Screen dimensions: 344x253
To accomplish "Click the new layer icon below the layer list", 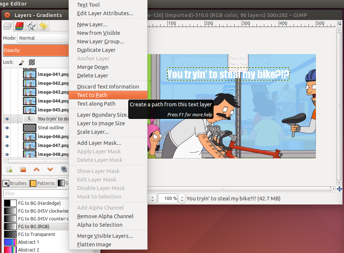I will (x=9, y=170).
